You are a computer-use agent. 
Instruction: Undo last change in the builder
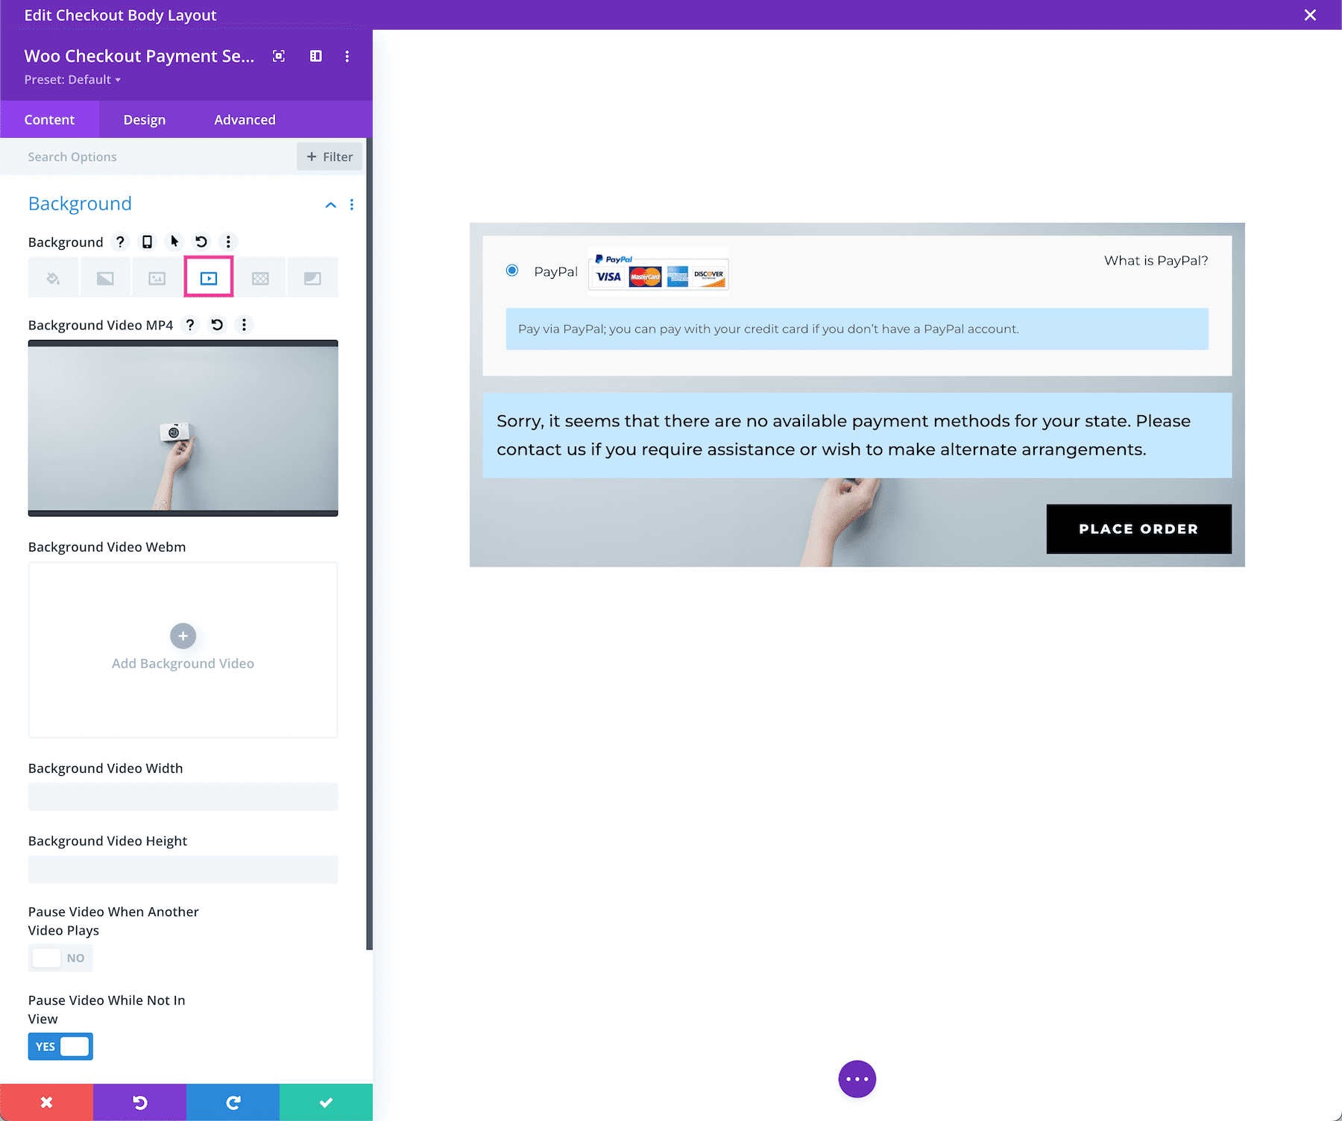click(x=139, y=1102)
